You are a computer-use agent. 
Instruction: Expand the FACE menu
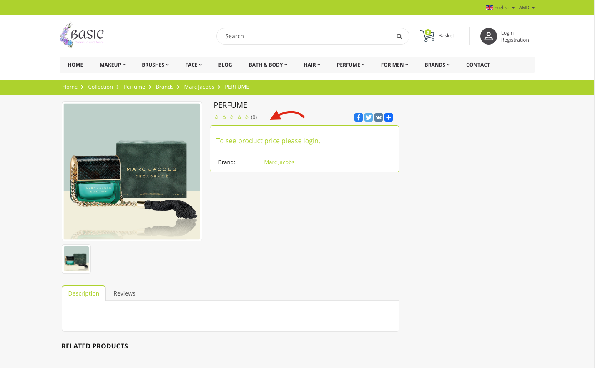[x=193, y=65]
